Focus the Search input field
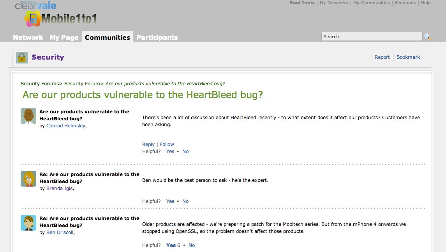Viewport: 446px width, 252px height. [372, 36]
